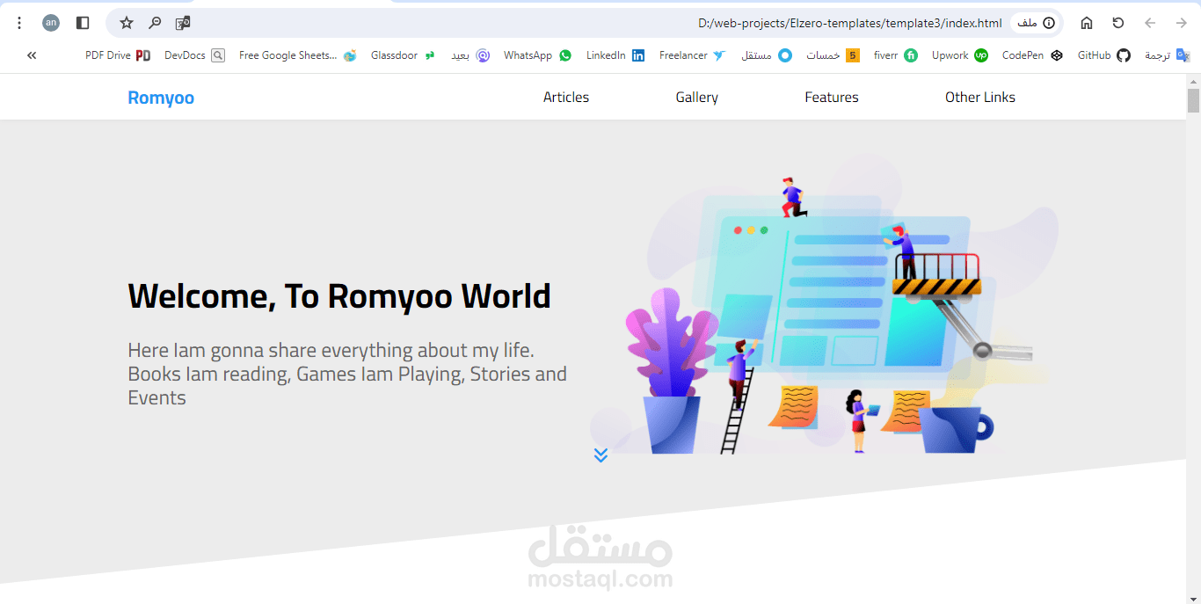
Task: Open the Glassdoor bookmark
Action: (403, 55)
